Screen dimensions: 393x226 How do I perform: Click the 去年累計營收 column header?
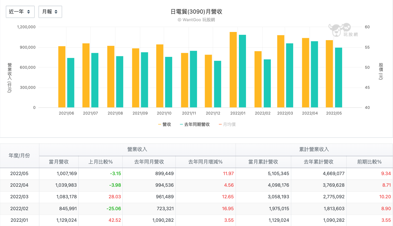[319, 162]
